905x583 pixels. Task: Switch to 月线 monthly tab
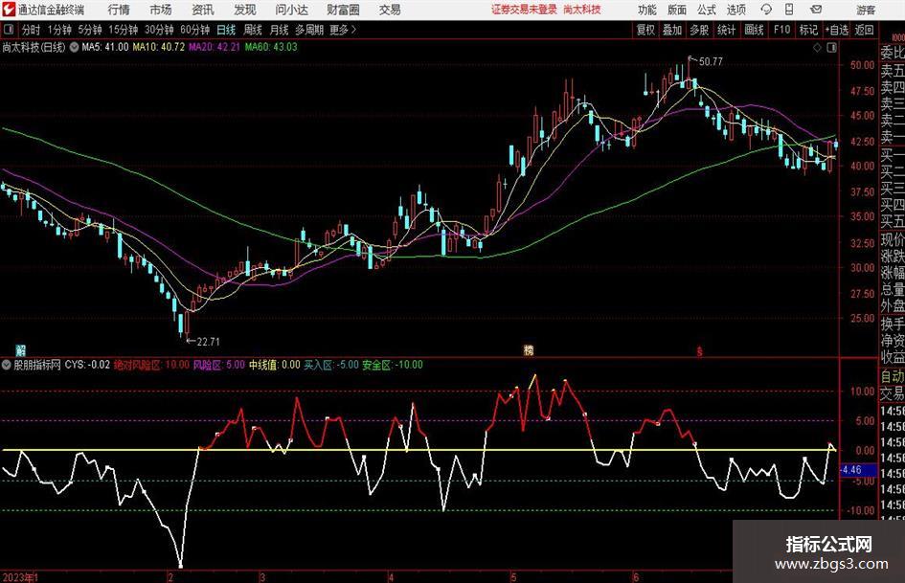coord(280,30)
